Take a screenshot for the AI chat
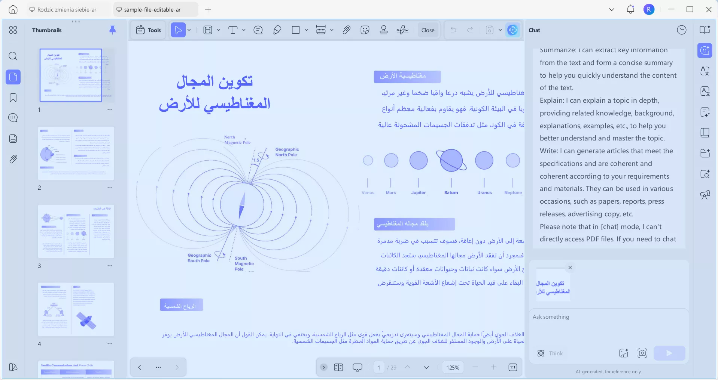The width and height of the screenshot is (718, 380). pyautogui.click(x=642, y=353)
